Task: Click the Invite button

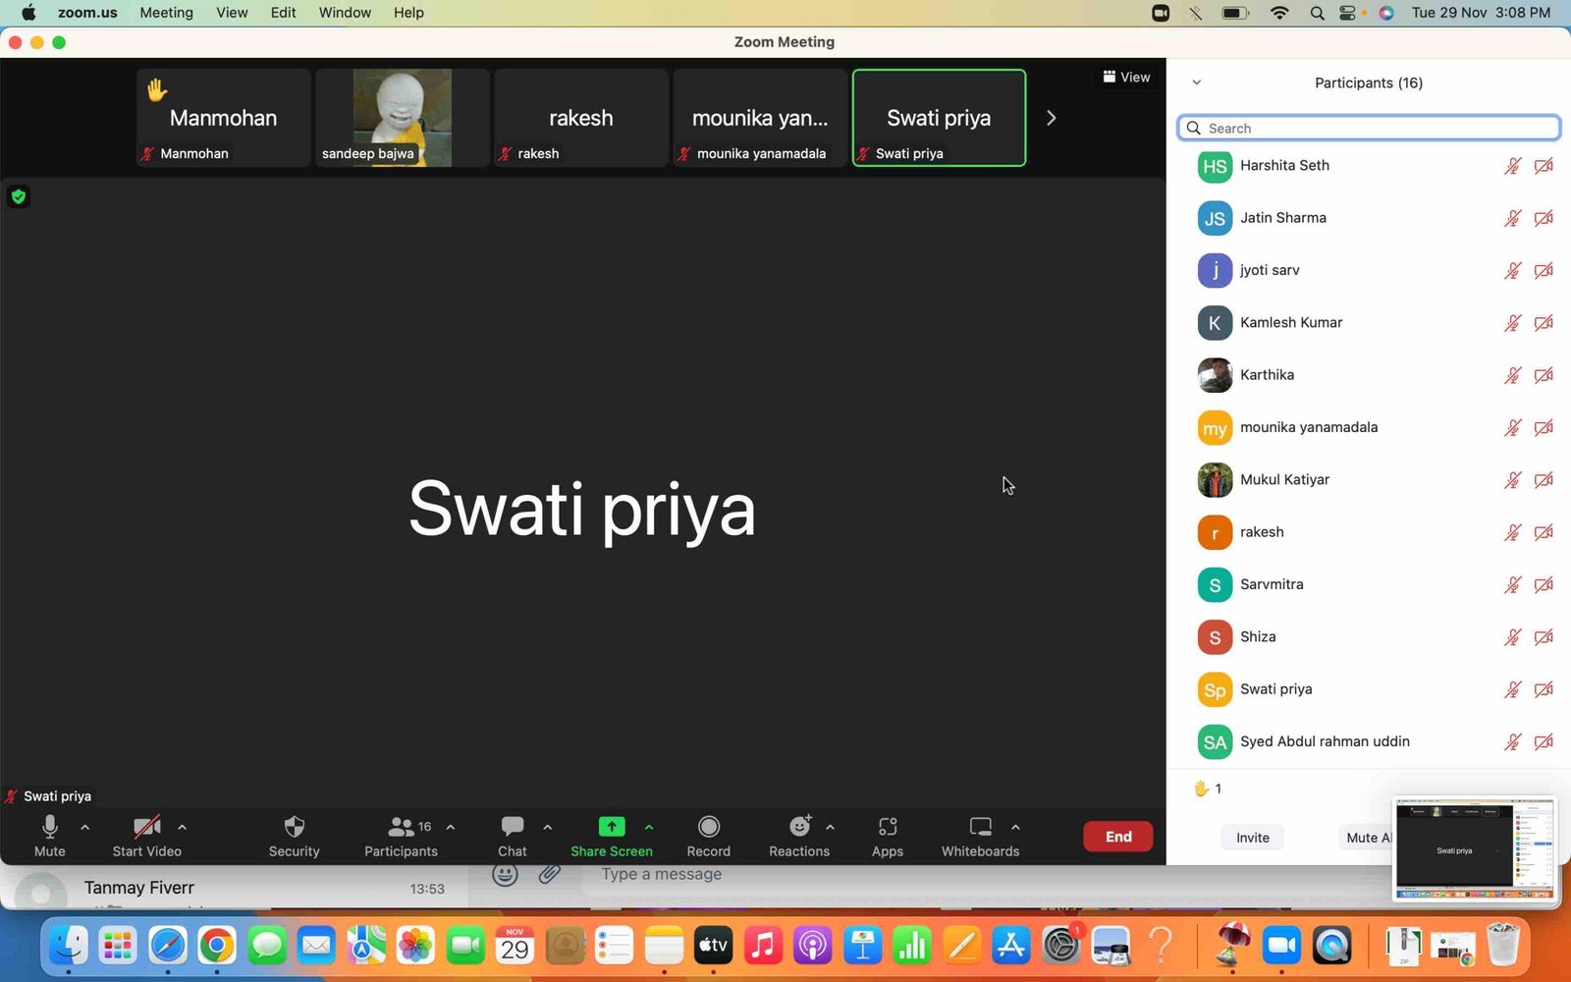Action: pyautogui.click(x=1252, y=838)
